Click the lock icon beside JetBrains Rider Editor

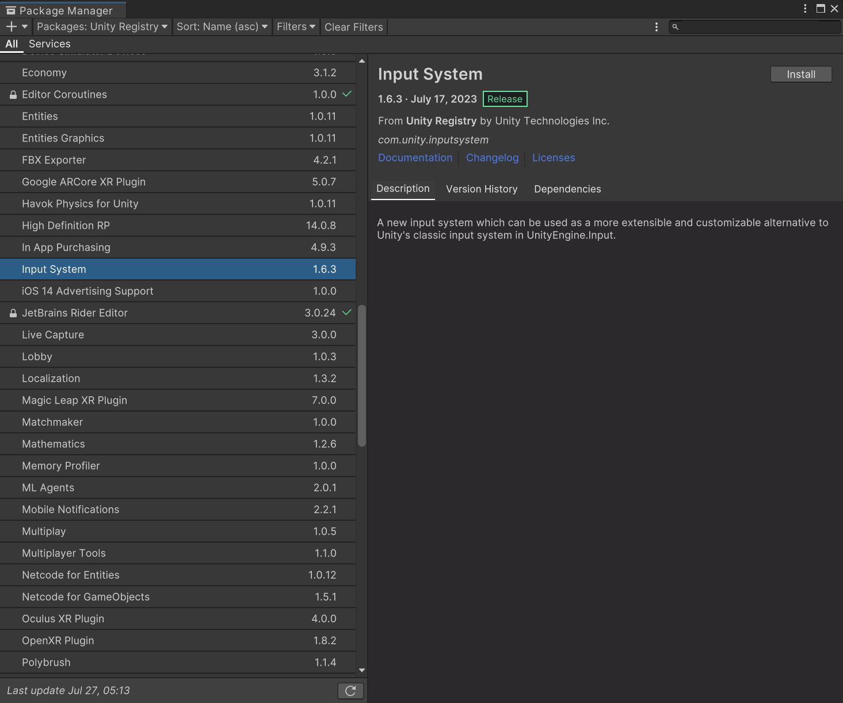[13, 313]
